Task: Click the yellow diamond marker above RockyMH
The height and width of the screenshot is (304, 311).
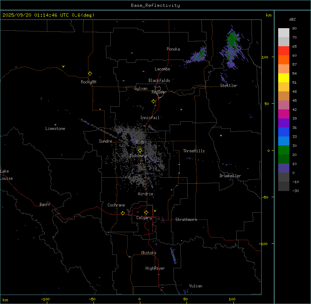Action: click(x=90, y=73)
